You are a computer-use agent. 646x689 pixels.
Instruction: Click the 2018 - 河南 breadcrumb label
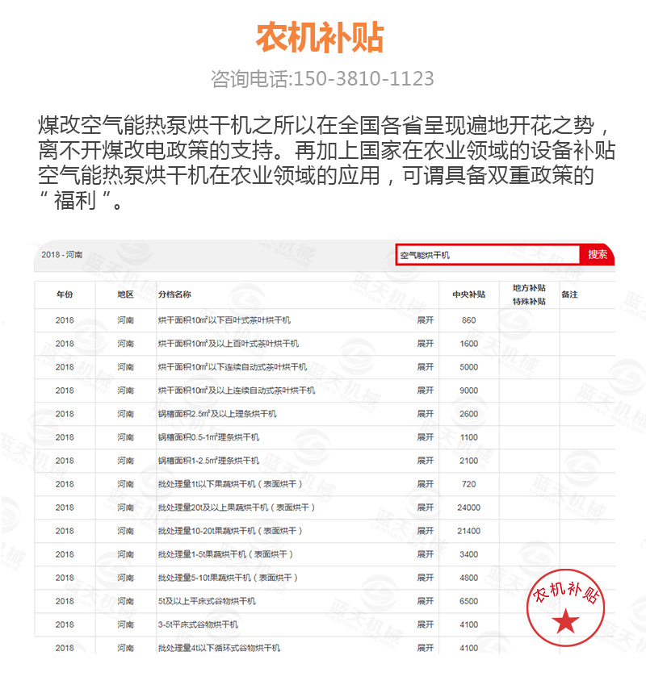(x=61, y=254)
